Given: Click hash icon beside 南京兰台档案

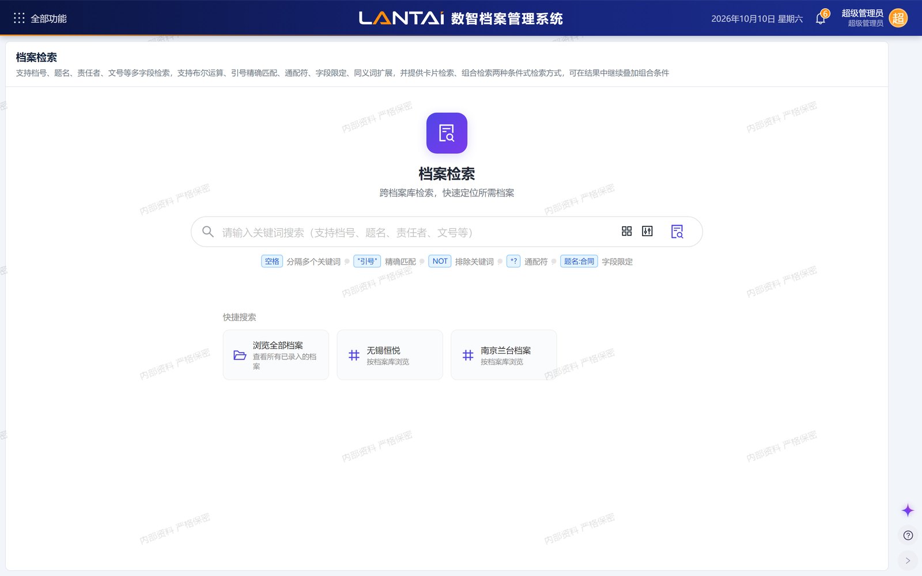Looking at the screenshot, I should pos(468,355).
